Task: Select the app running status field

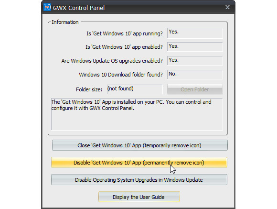Action: tap(195, 33)
